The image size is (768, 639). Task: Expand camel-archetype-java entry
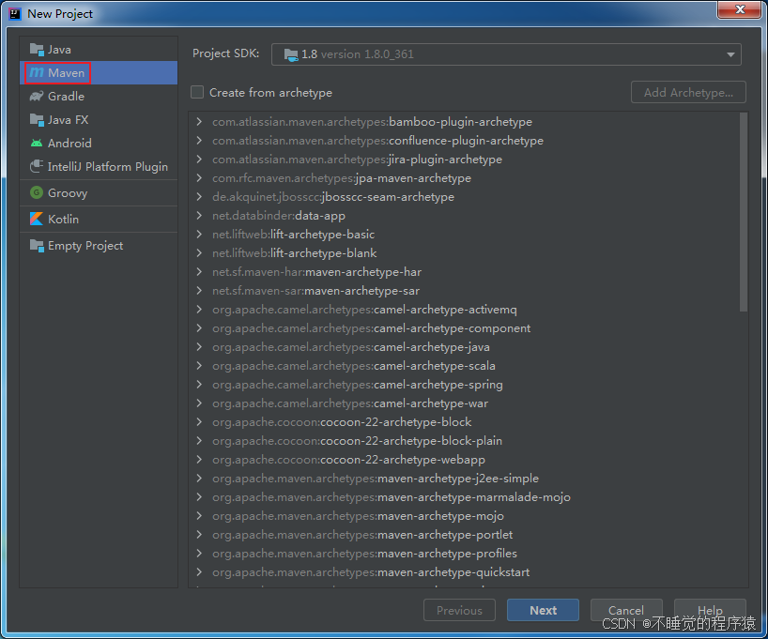point(199,346)
